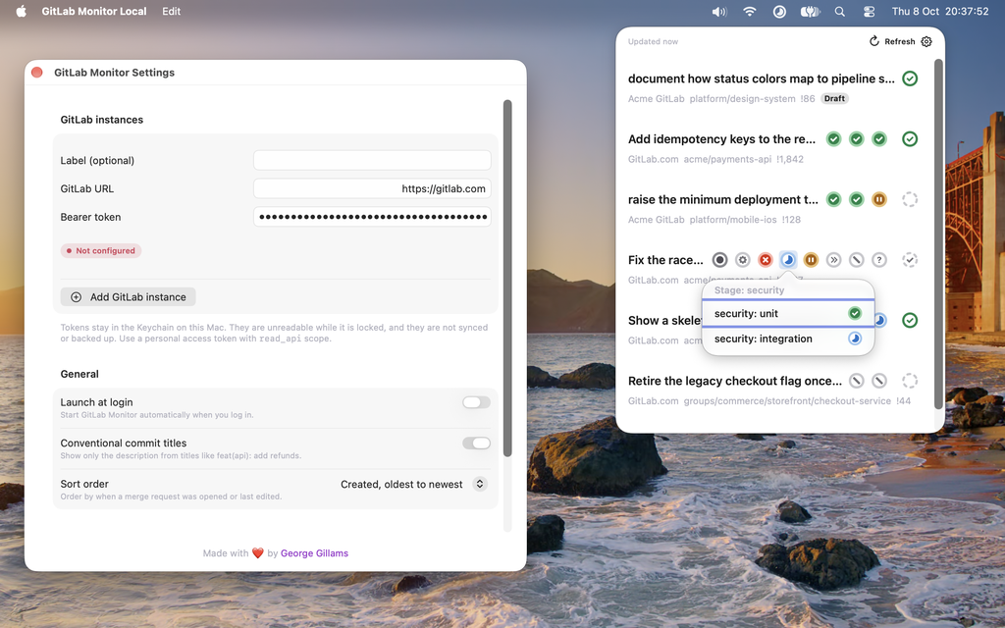
Task: Open the battery charging menu bar icon
Action: 810,12
